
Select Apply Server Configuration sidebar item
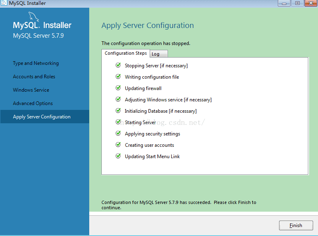[42, 117]
